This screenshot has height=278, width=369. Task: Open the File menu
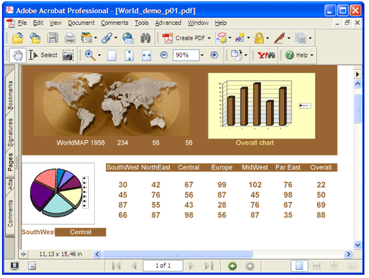[22, 23]
